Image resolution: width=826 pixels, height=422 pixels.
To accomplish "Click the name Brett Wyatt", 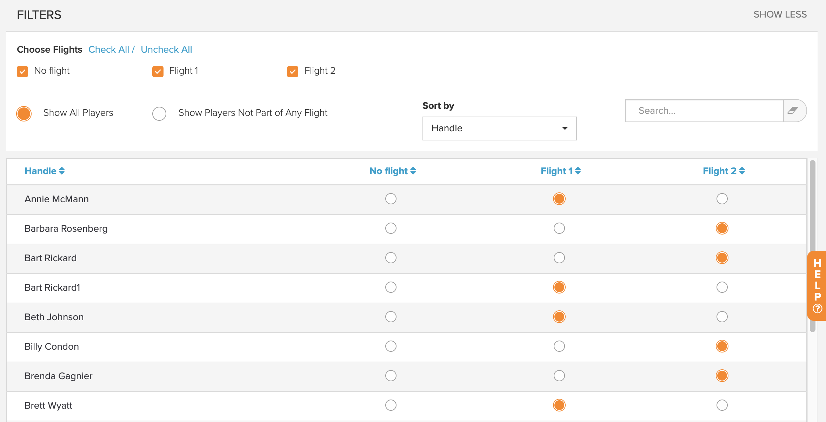I will [x=48, y=405].
